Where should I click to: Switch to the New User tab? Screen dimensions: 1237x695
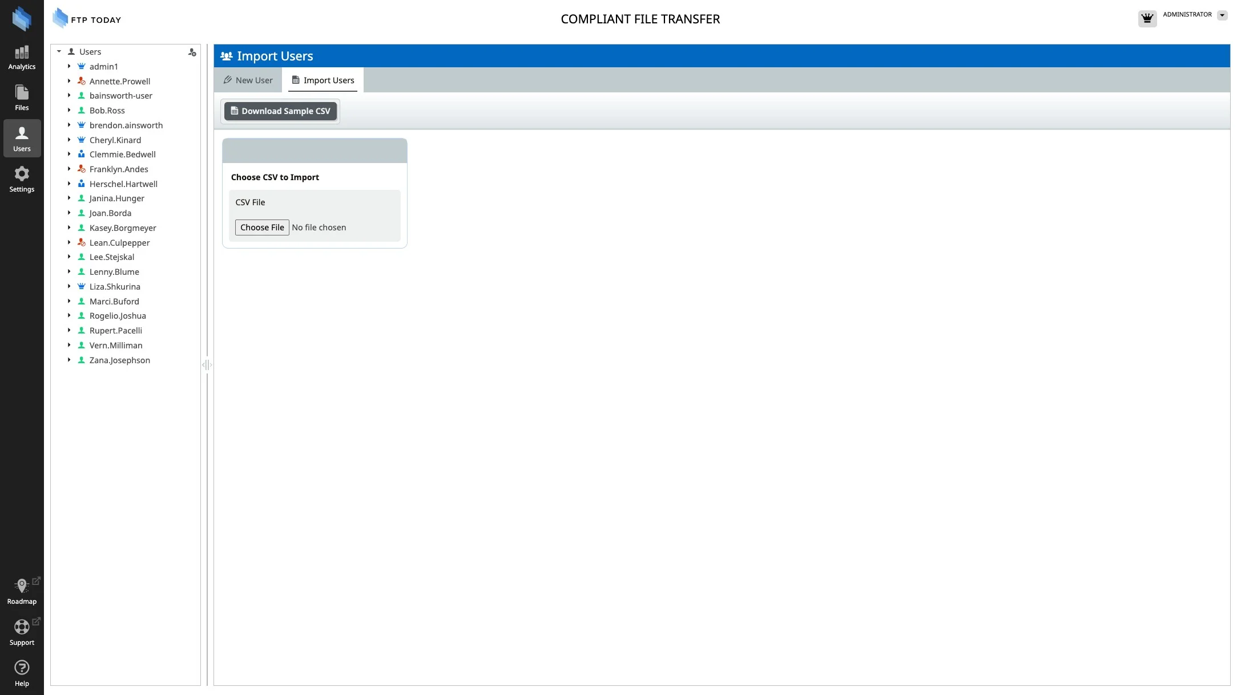(x=248, y=80)
